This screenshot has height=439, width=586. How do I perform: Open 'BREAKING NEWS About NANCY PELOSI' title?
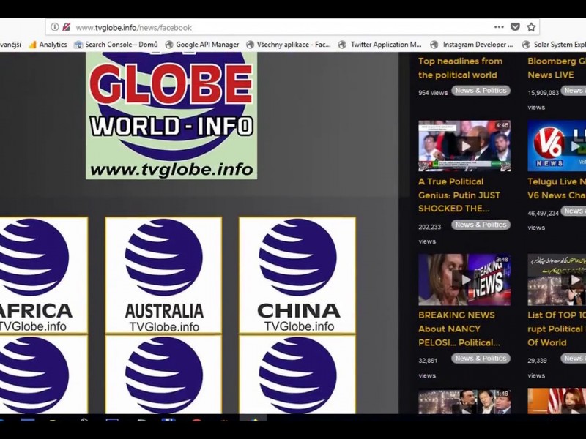coord(459,329)
